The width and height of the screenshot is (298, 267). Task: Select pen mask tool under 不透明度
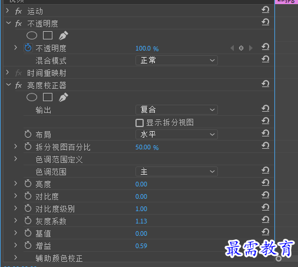coord(64,36)
